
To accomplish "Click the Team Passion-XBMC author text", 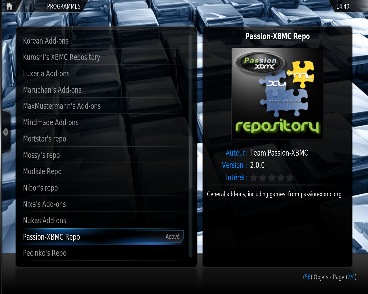I will tap(279, 153).
